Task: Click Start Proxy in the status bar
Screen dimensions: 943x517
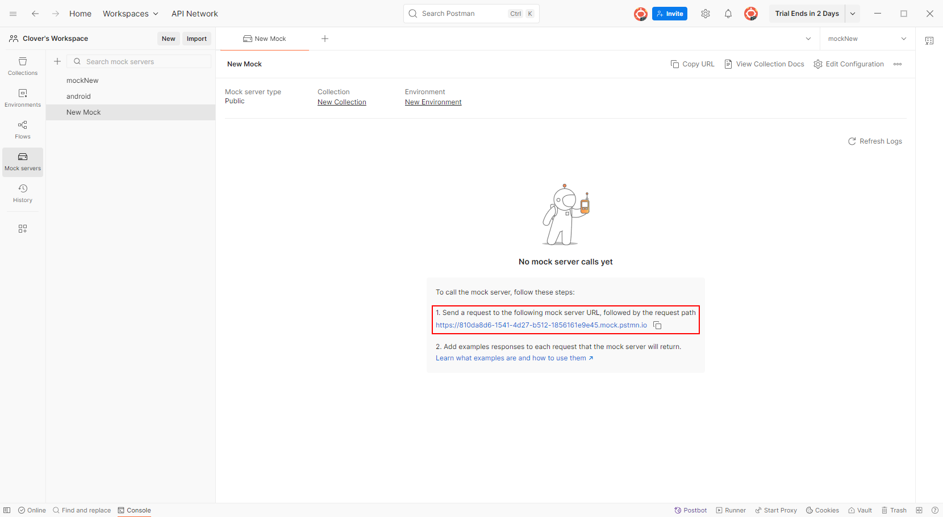Action: click(x=776, y=510)
